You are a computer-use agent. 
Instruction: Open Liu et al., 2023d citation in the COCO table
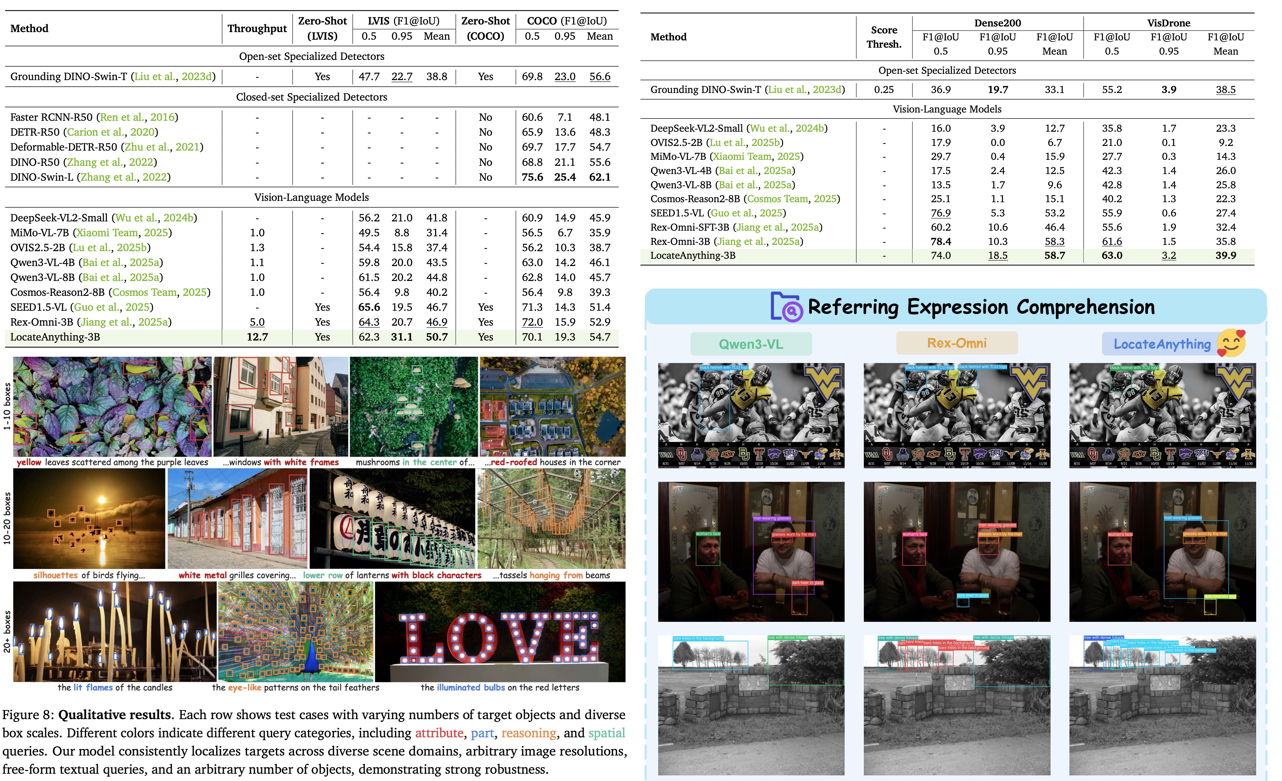point(173,76)
